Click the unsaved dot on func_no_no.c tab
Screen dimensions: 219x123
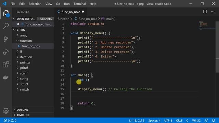pyautogui.click(x=83, y=12)
